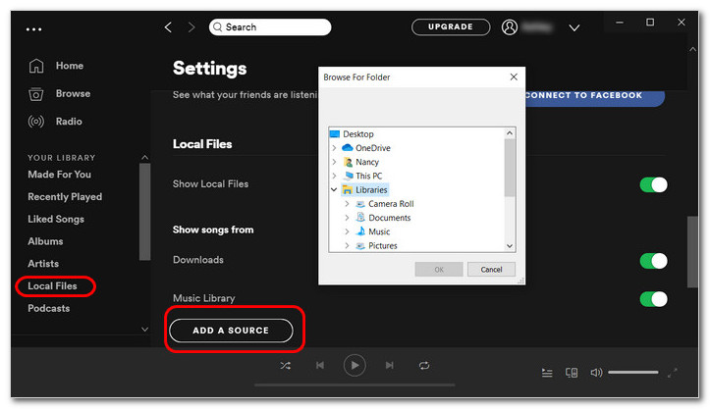
Task: Select Libraries in the folder tree
Action: pos(371,190)
